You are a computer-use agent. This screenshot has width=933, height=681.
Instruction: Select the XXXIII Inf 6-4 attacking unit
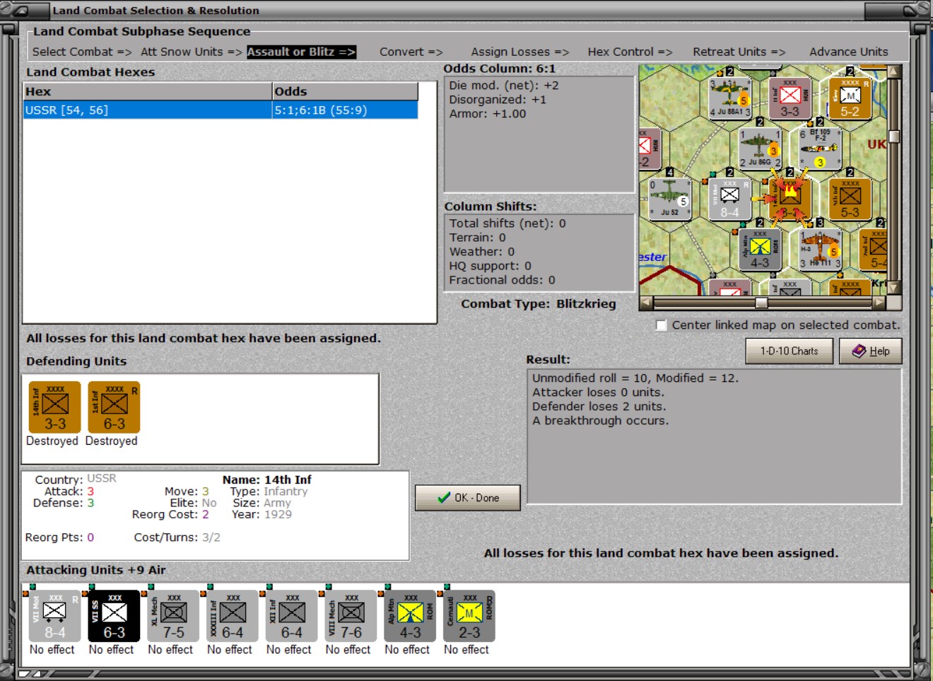[x=233, y=616]
